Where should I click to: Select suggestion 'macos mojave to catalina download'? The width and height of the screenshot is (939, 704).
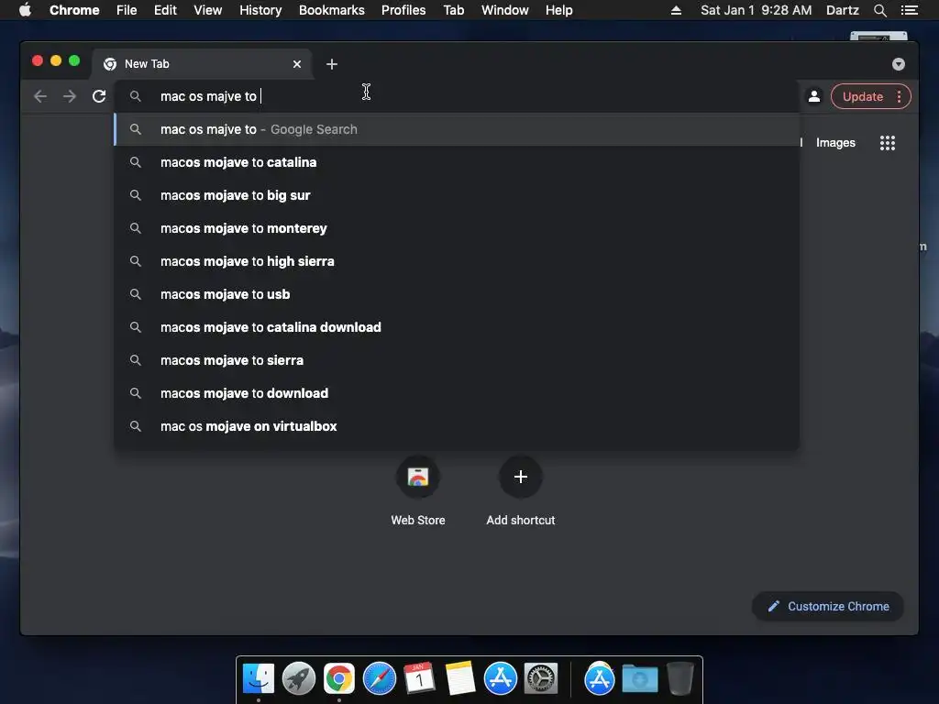pyautogui.click(x=457, y=327)
